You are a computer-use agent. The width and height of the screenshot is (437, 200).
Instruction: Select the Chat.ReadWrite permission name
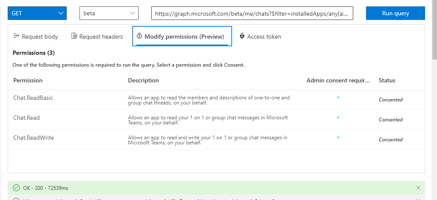tap(34, 138)
